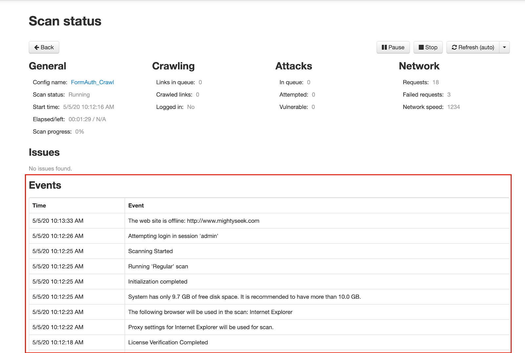This screenshot has height=353, width=525.
Task: Click the Event column header
Action: tap(136, 205)
